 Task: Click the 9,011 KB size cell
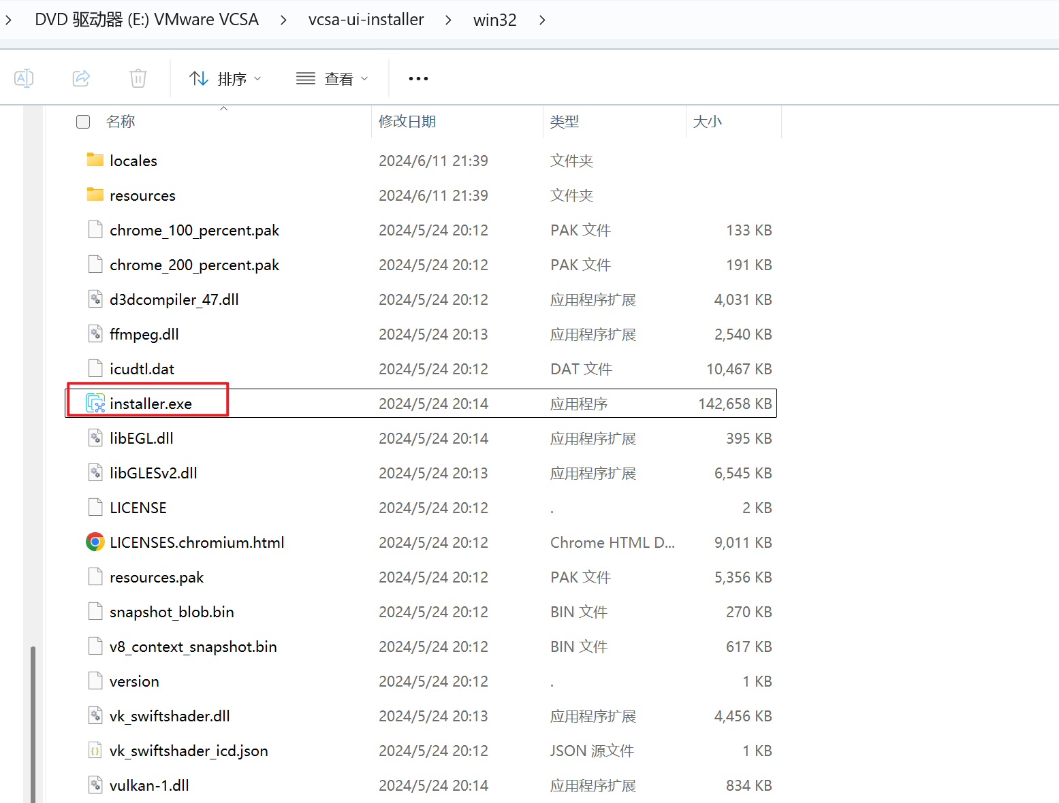tap(744, 542)
